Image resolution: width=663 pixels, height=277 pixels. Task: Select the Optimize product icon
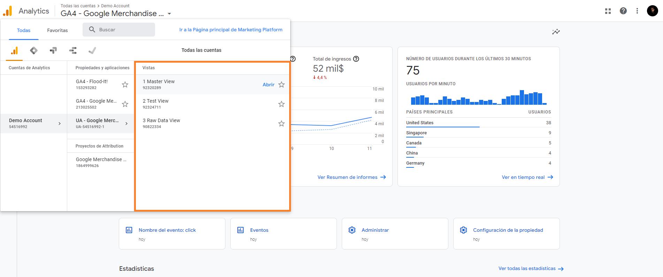click(x=53, y=51)
